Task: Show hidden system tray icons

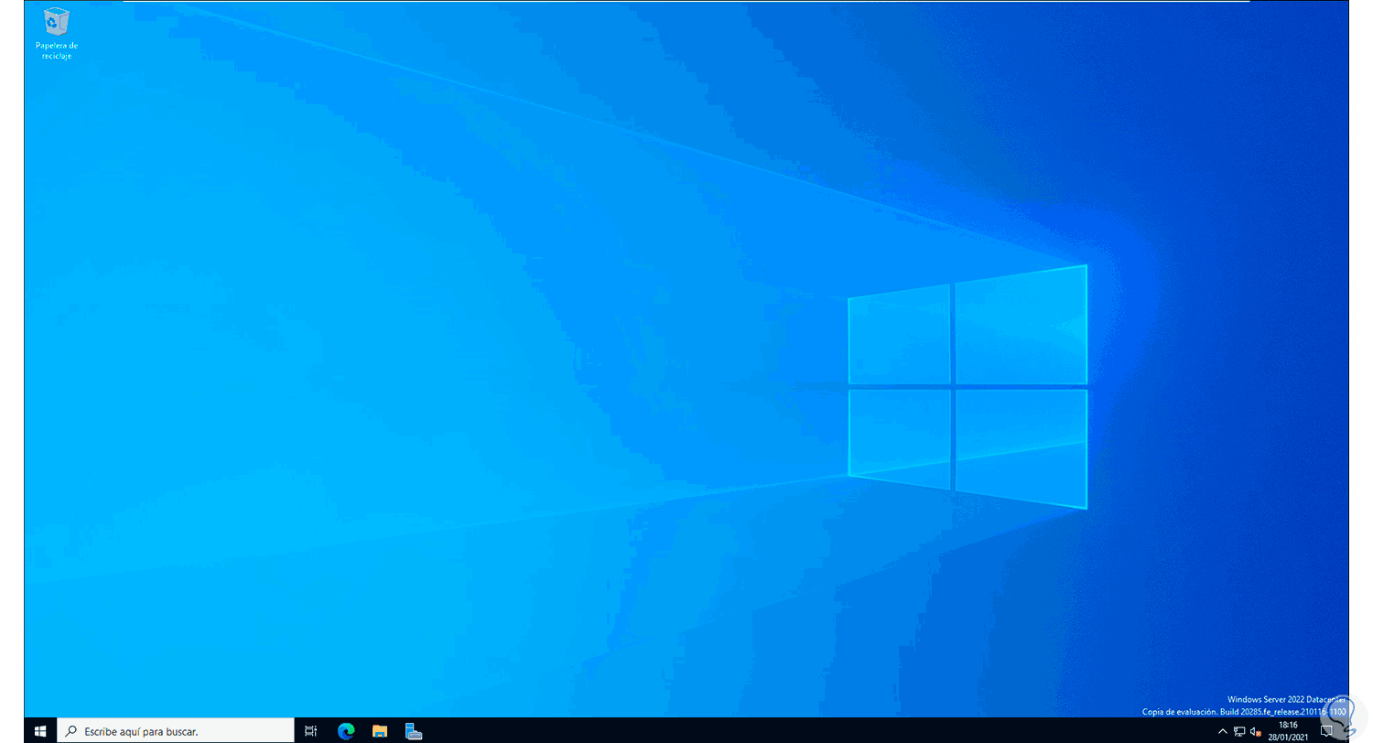Action: pyautogui.click(x=1223, y=731)
